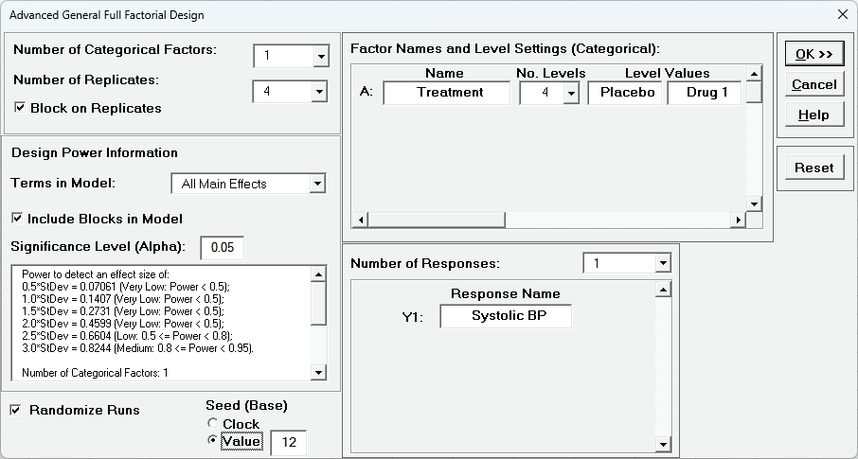Choose the Value seed radio button
Viewport: 858px width, 459px height.
tap(213, 441)
